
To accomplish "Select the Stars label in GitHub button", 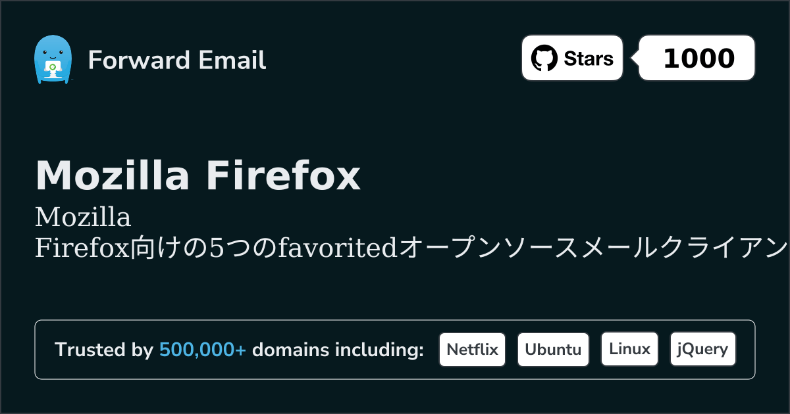I will coord(589,58).
